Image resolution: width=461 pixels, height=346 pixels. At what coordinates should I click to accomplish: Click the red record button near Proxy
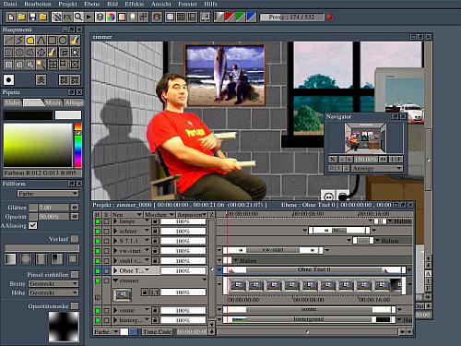pos(330,18)
